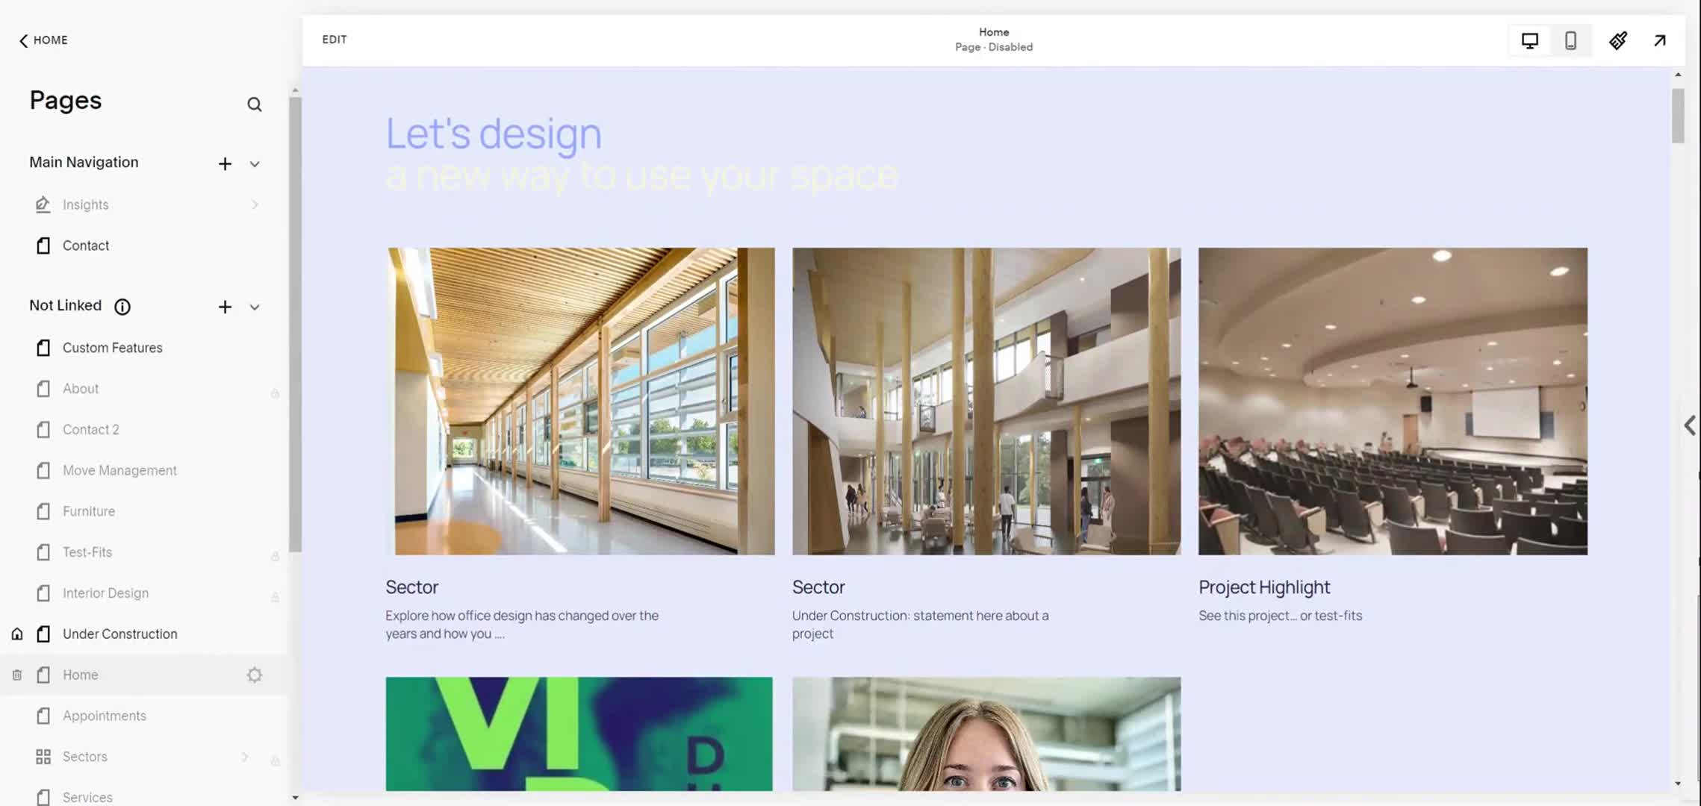Click the green VI graphic thumbnail
Viewport: 1701px width, 806px height.
point(579,734)
